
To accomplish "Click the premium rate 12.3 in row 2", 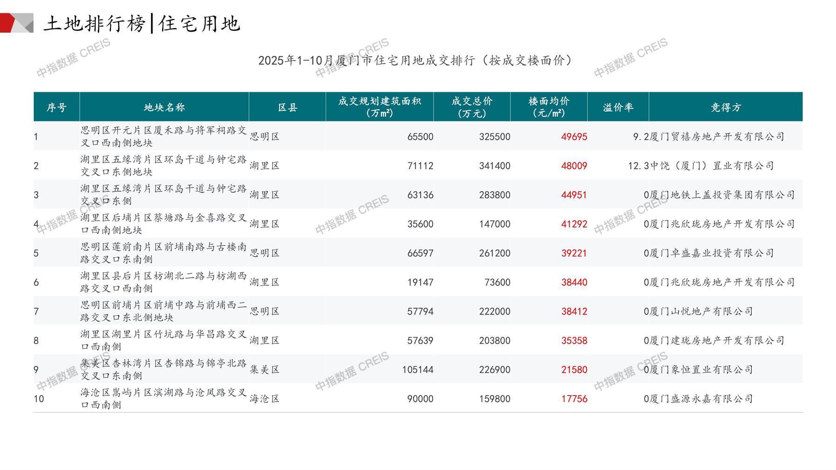I will pyautogui.click(x=638, y=166).
